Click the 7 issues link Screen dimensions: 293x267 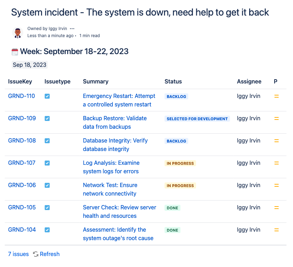pos(18,254)
